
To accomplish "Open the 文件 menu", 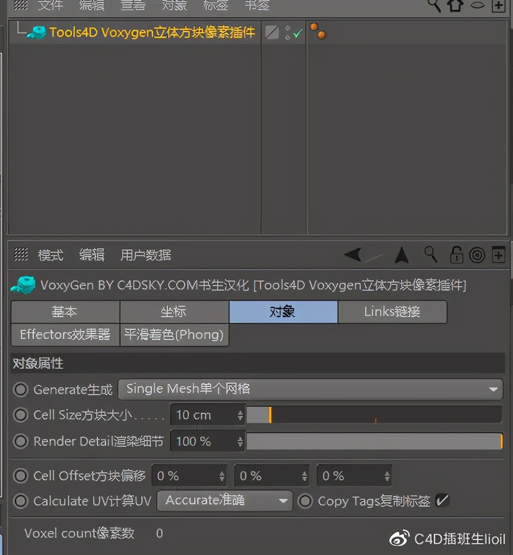I will pyautogui.click(x=50, y=6).
